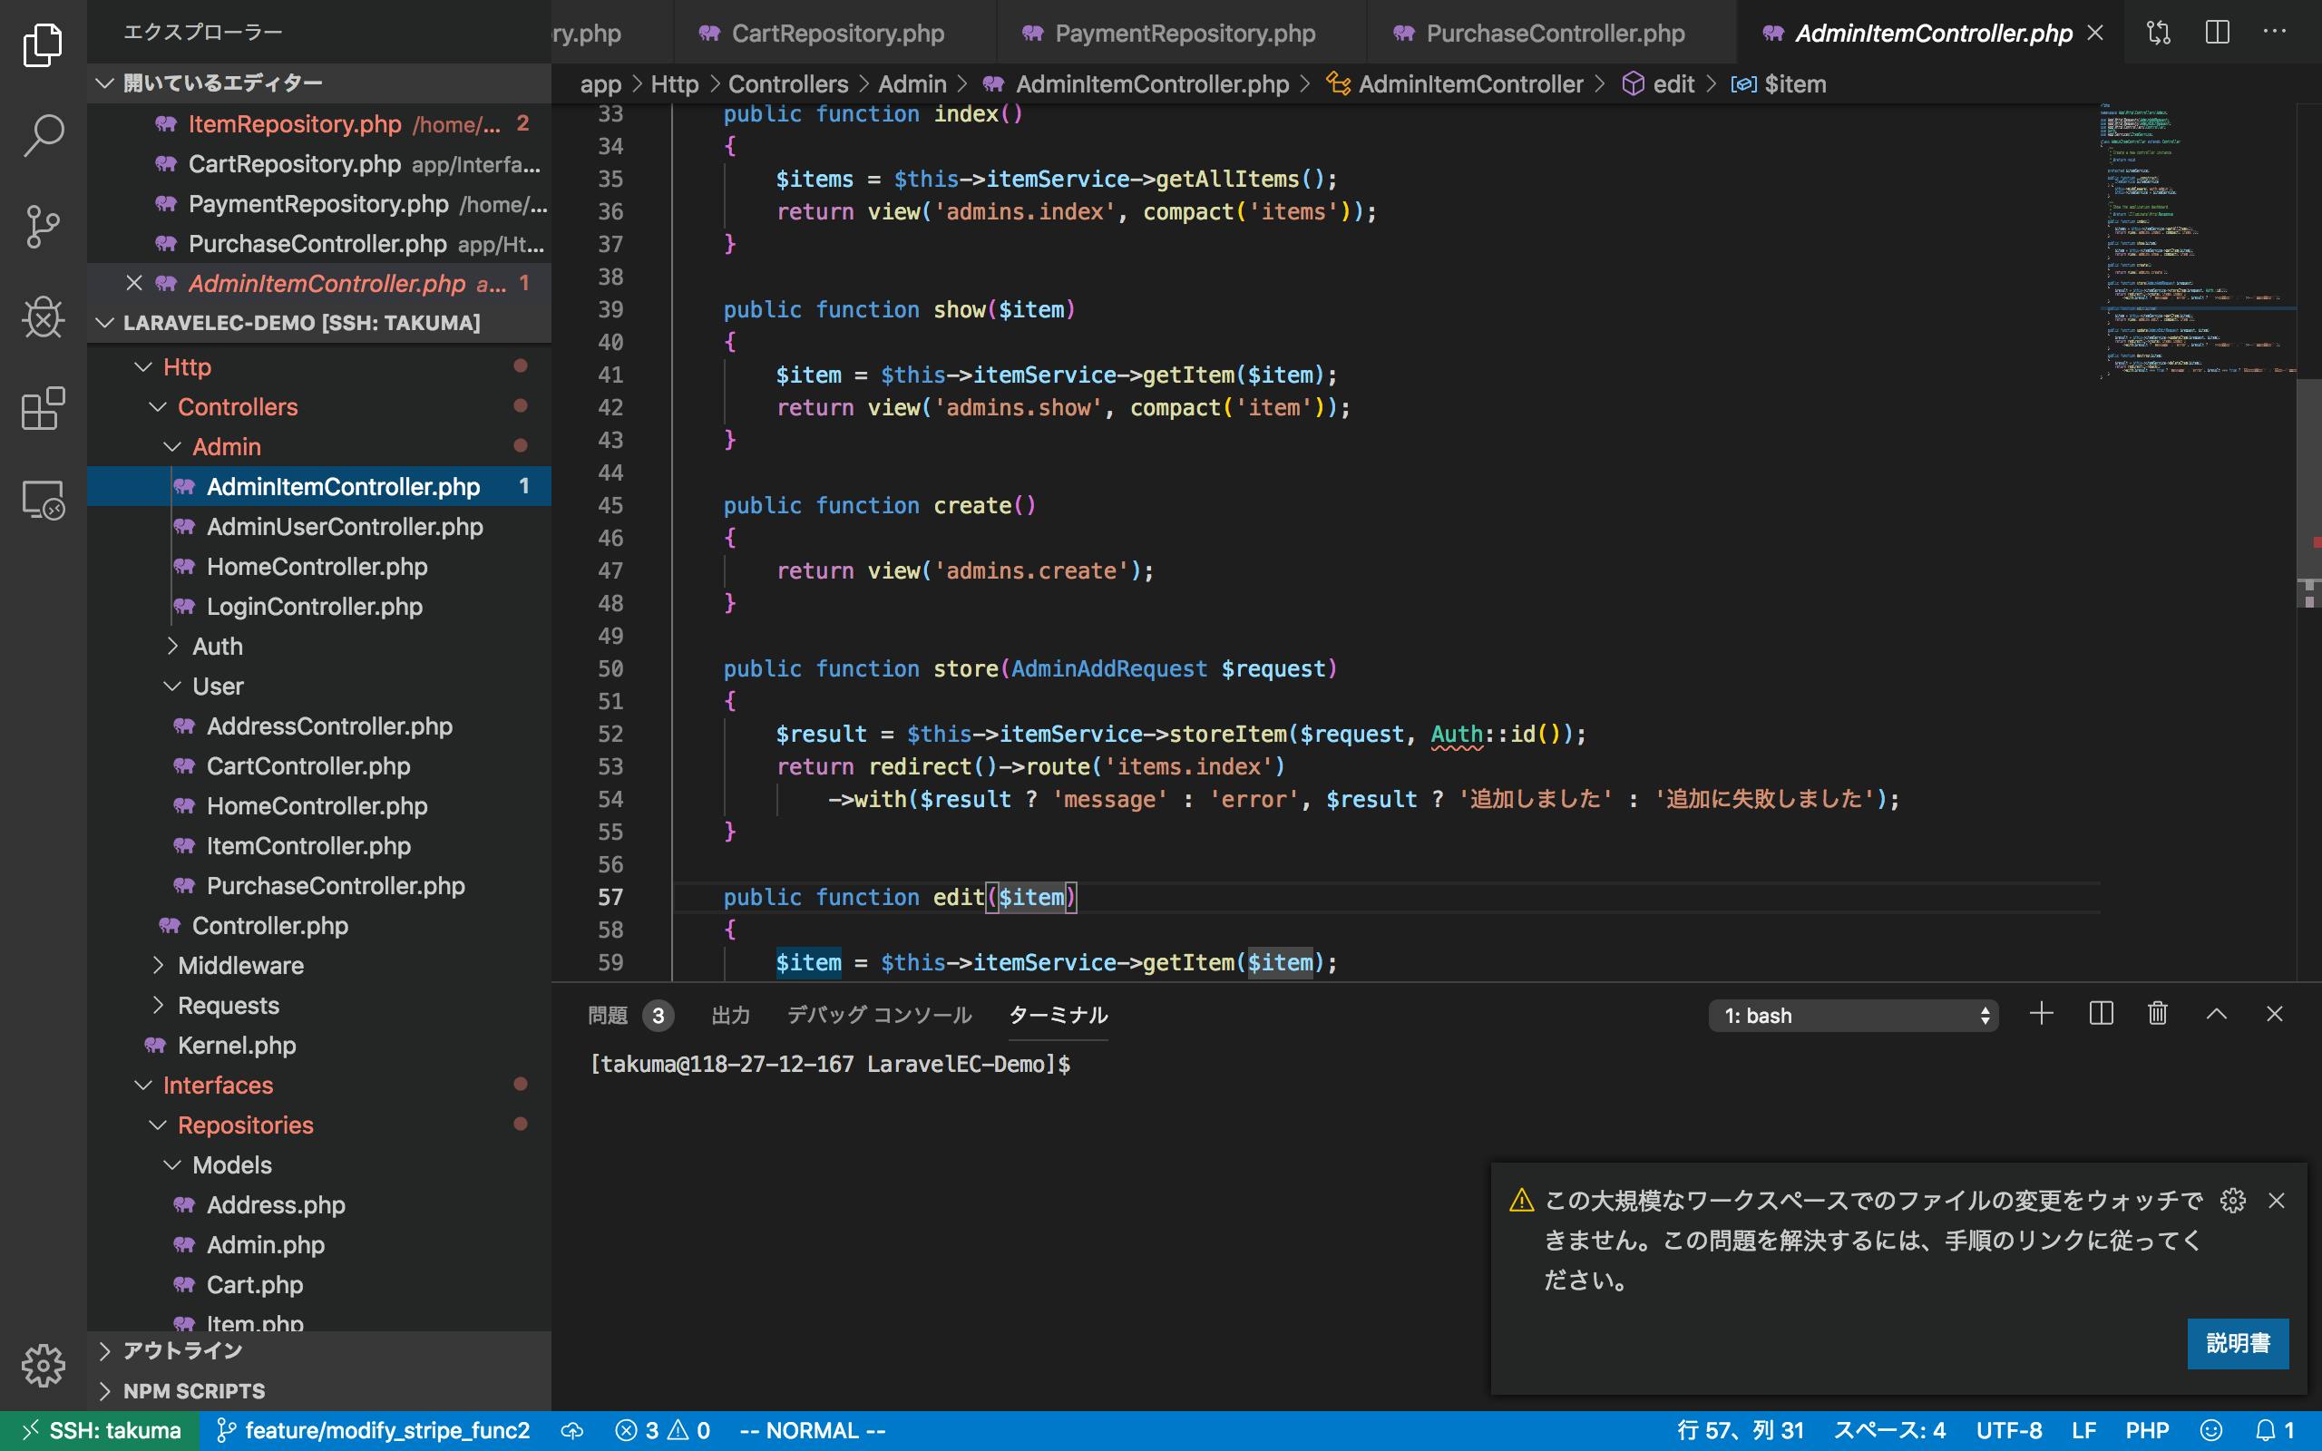The width and height of the screenshot is (2322, 1451).
Task: Switch to the PurchaseController.php editor tab
Action: pos(1554,34)
